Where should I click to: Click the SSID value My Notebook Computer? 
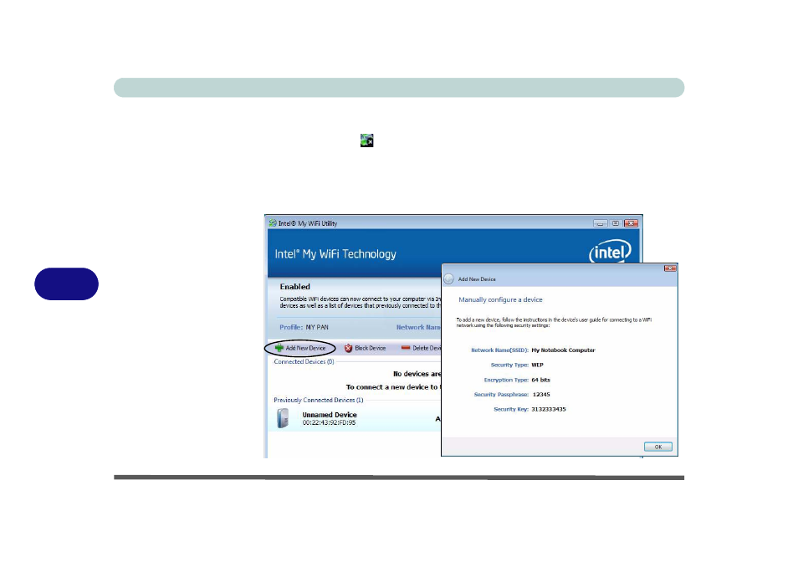pyautogui.click(x=563, y=350)
